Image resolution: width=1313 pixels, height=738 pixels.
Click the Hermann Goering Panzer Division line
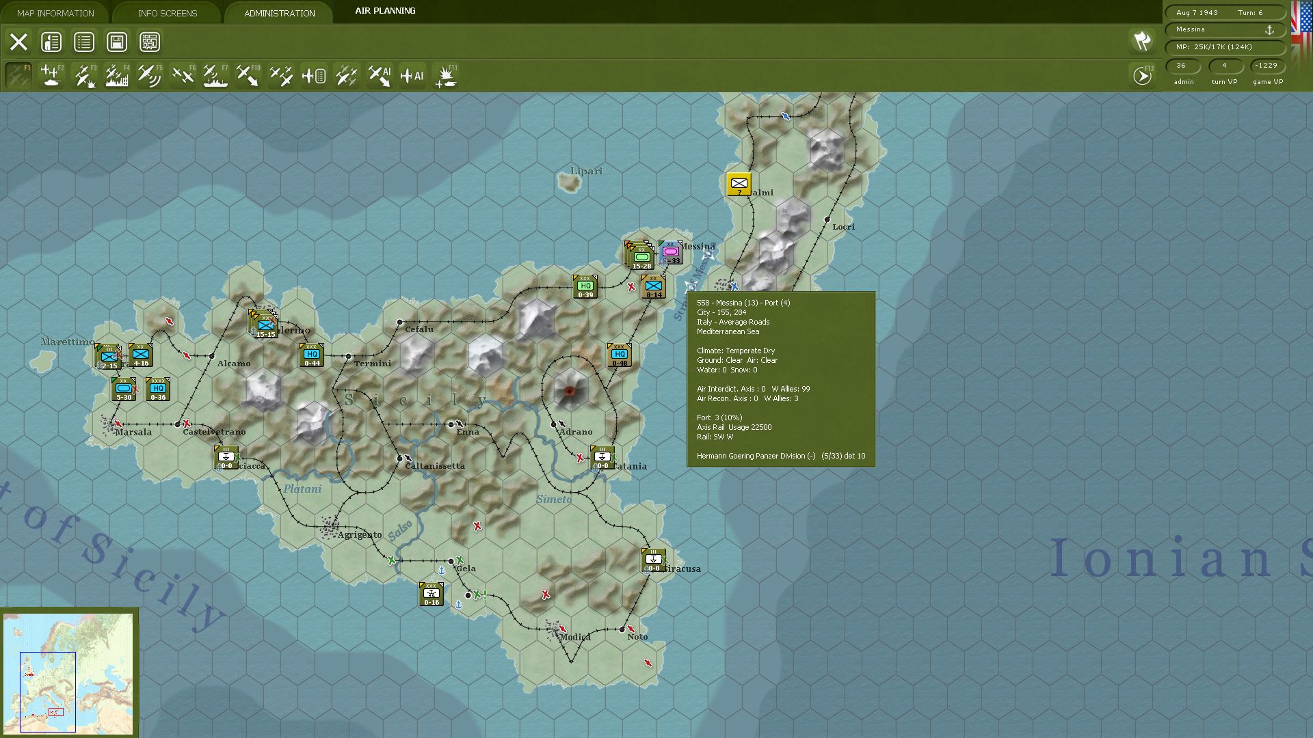(x=780, y=456)
